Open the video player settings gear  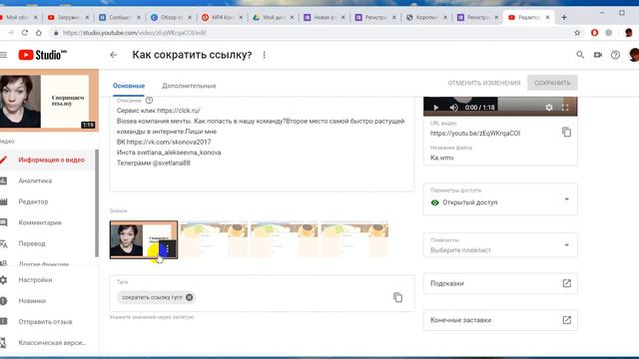pyautogui.click(x=549, y=108)
